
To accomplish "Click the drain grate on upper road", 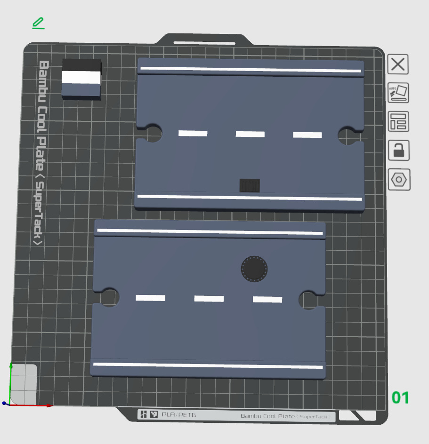I will (250, 185).
